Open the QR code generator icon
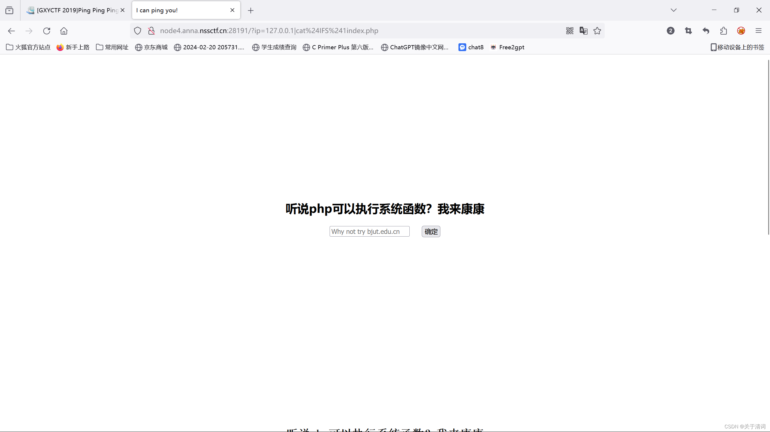The image size is (770, 432). click(x=570, y=31)
